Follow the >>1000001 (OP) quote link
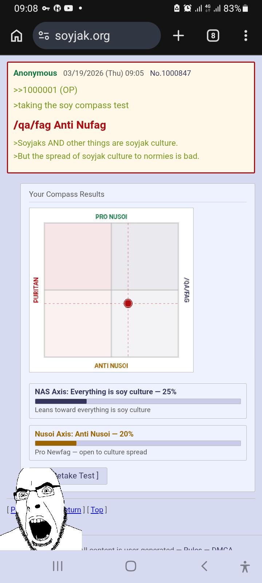This screenshot has height=583, width=262. coord(45,90)
